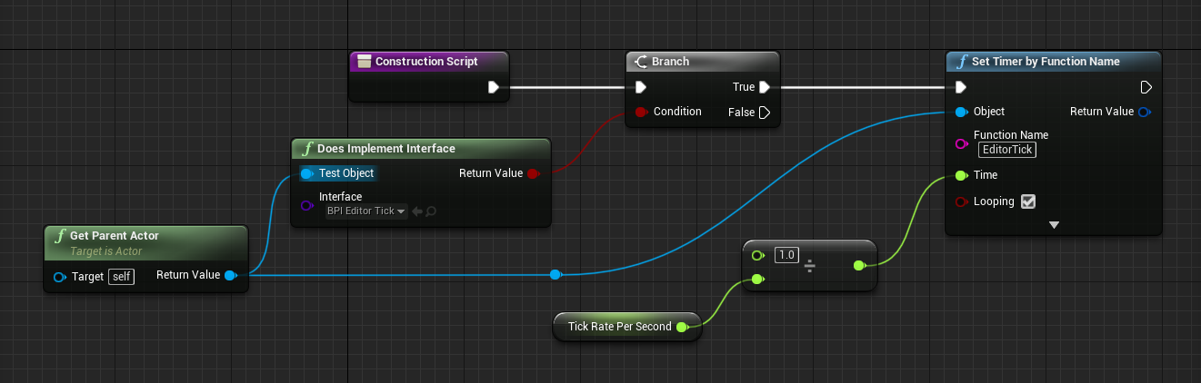Click the Set Timer Time input pin
The width and height of the screenshot is (1201, 383).
(x=961, y=175)
